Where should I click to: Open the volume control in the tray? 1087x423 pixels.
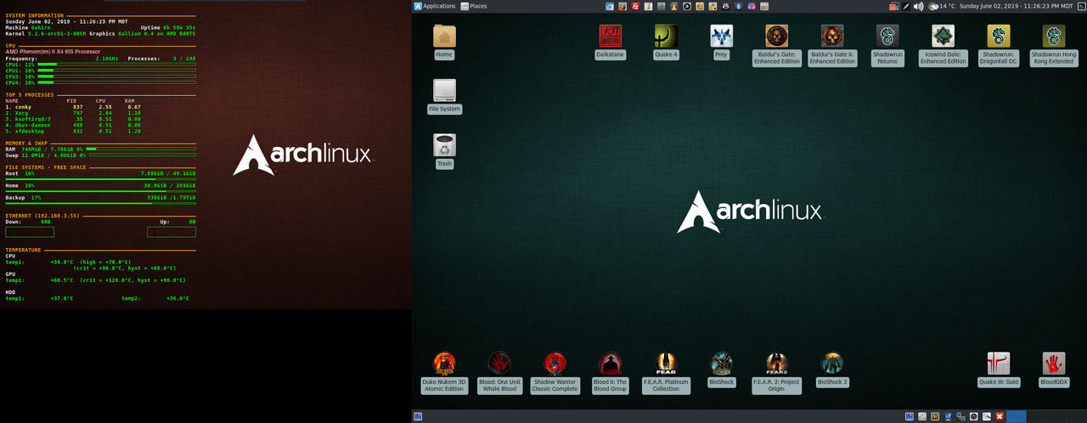[918, 6]
